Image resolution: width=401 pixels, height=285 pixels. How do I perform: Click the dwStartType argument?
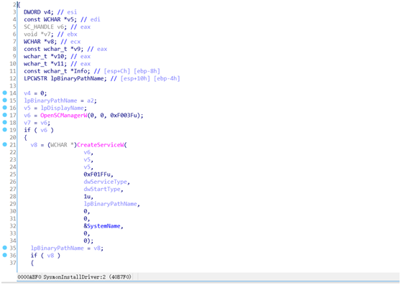pos(102,189)
